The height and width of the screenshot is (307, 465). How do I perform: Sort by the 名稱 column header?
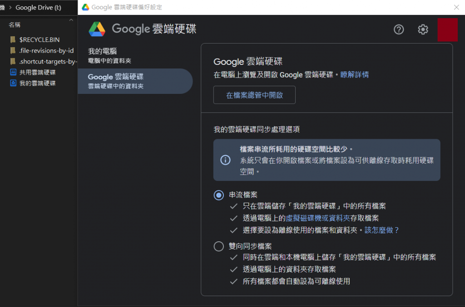pos(15,25)
